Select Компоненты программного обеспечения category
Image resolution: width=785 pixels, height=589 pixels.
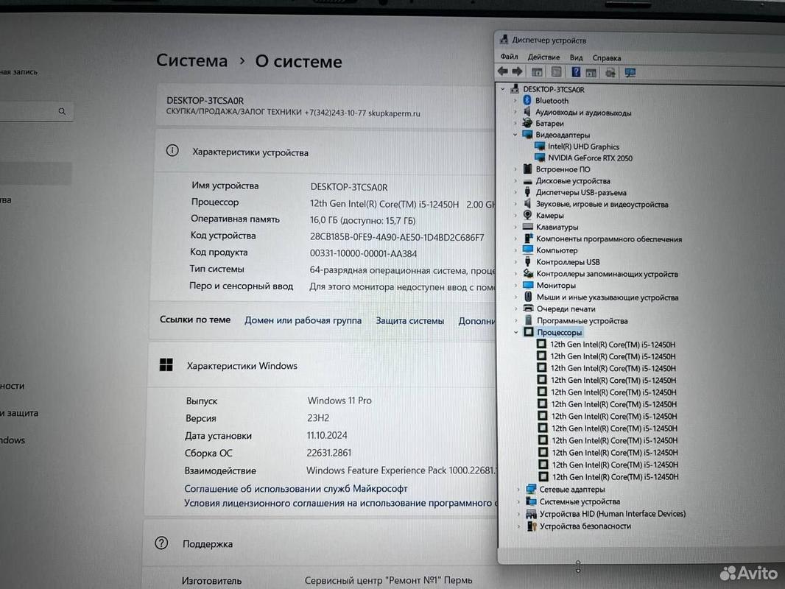click(x=609, y=239)
